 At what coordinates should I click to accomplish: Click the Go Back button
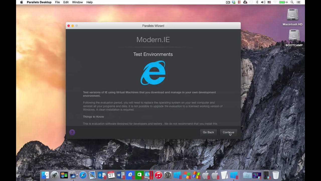click(x=208, y=132)
